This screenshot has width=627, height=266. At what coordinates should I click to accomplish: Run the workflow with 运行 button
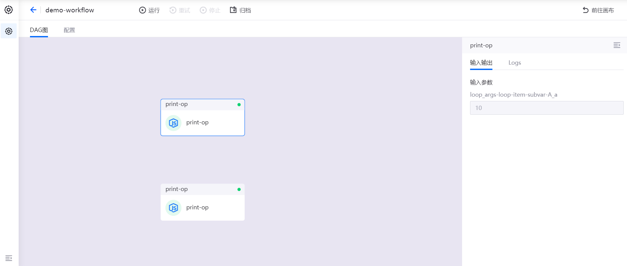(x=149, y=10)
